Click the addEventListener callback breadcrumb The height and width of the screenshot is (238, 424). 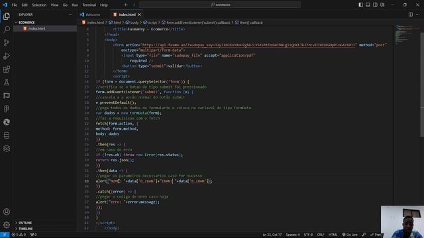point(196,22)
